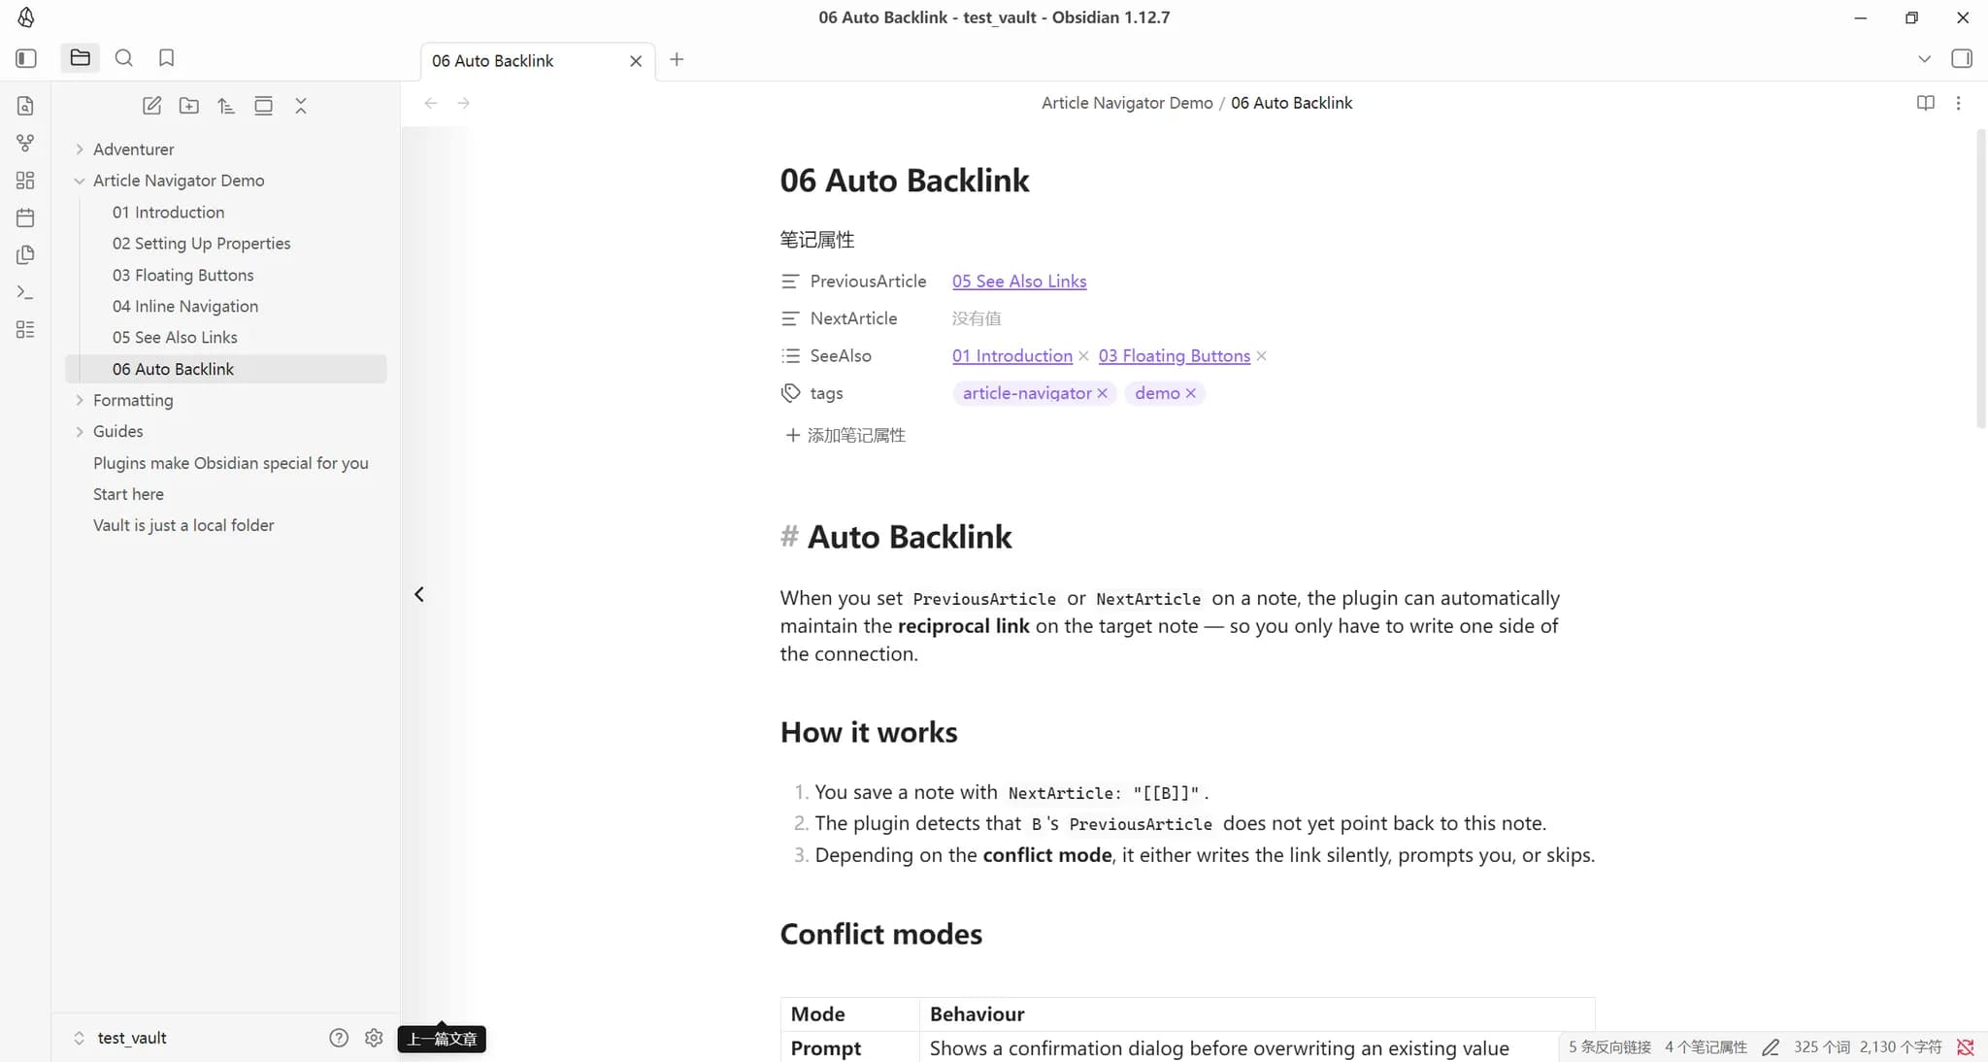1988x1062 pixels.
Task: Add a new note property
Action: click(845, 435)
